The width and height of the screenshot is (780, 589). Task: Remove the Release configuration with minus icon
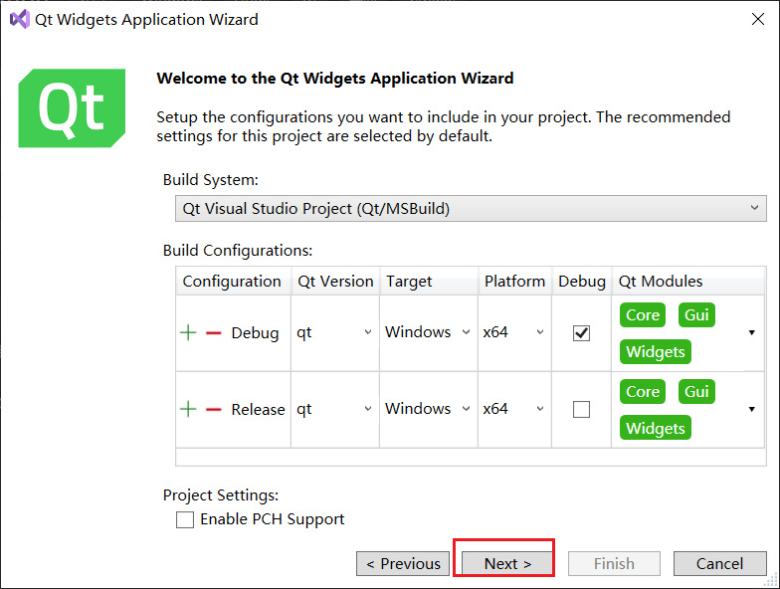(x=213, y=410)
